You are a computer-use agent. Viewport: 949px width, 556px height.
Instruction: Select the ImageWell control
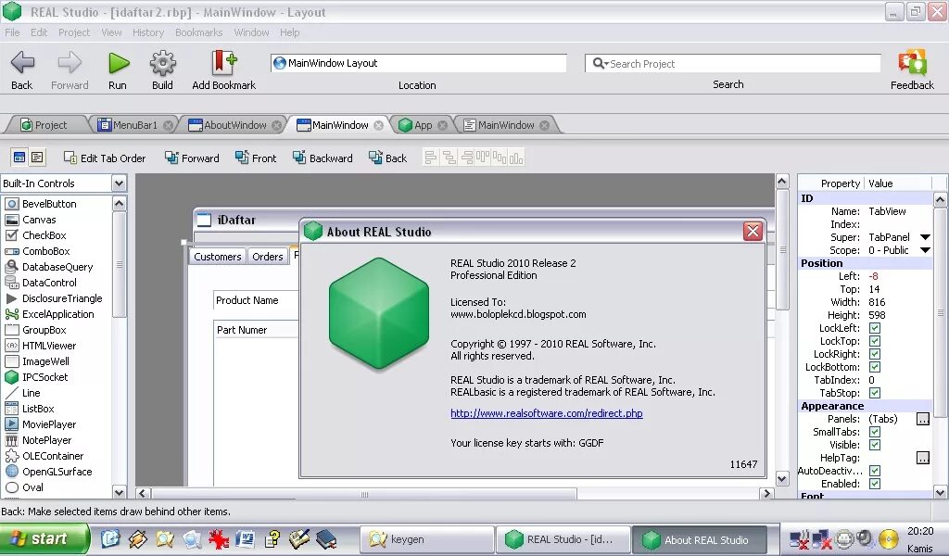pyautogui.click(x=45, y=361)
